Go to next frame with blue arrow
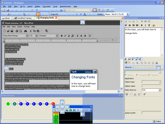Viewport: 165px width, 124px height. pyautogui.click(x=77, y=14)
